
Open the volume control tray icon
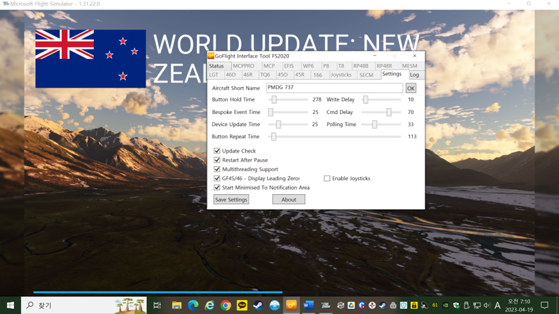487,305
